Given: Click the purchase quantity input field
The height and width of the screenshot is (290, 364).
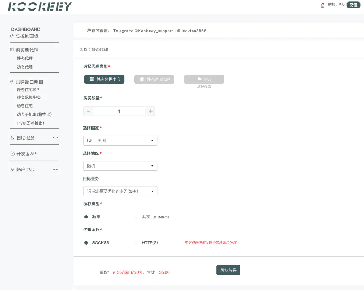Looking at the screenshot, I should (x=119, y=111).
